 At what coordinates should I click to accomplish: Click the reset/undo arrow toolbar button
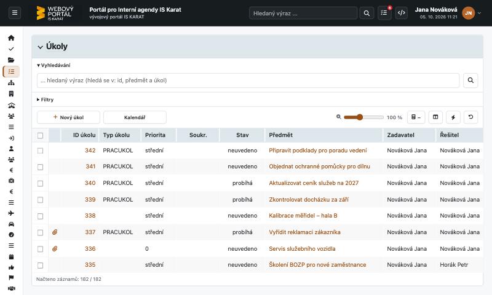click(x=470, y=117)
